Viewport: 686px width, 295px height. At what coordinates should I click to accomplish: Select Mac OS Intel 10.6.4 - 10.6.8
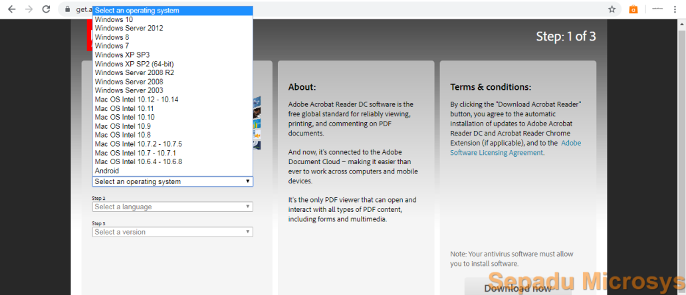(172, 161)
